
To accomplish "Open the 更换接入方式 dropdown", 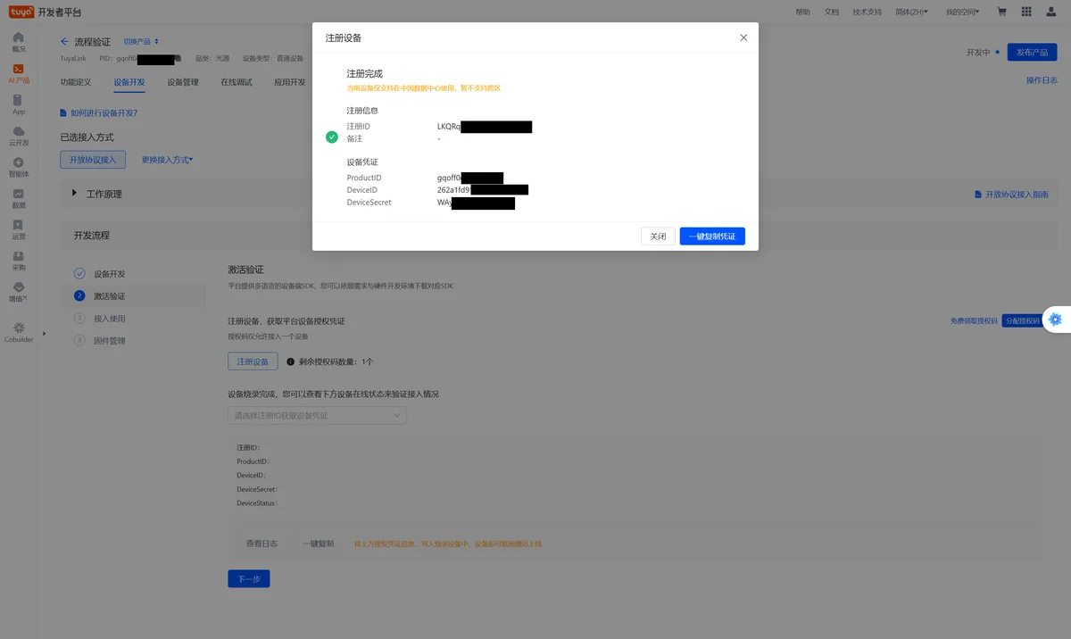I will [x=167, y=160].
